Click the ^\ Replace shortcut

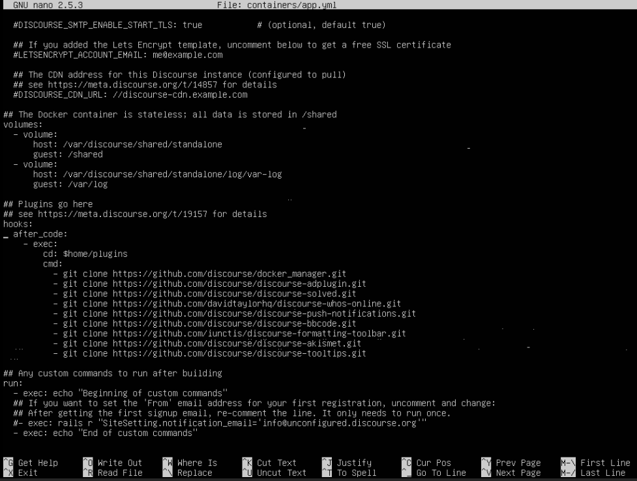coord(187,473)
